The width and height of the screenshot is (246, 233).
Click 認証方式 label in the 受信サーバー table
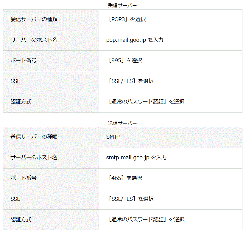coord(21,102)
